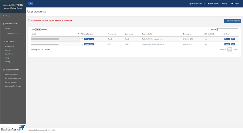The image size is (243, 133).
Task: Click the PRODUCTS section header
Action: (9, 41)
